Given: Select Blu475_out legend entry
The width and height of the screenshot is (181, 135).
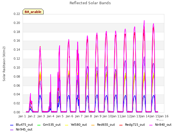Looking at the screenshot, I should (x=21, y=125).
